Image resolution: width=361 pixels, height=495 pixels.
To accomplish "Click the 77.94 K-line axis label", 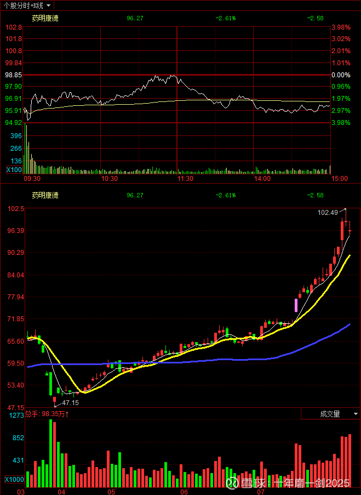I will [x=16, y=297].
